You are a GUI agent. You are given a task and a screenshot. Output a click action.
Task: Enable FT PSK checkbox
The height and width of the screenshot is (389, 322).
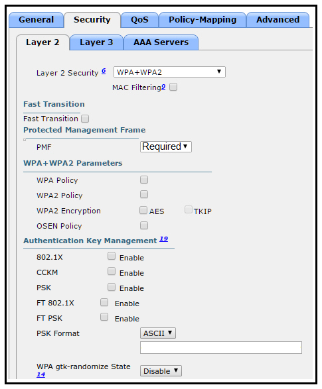[104, 317]
